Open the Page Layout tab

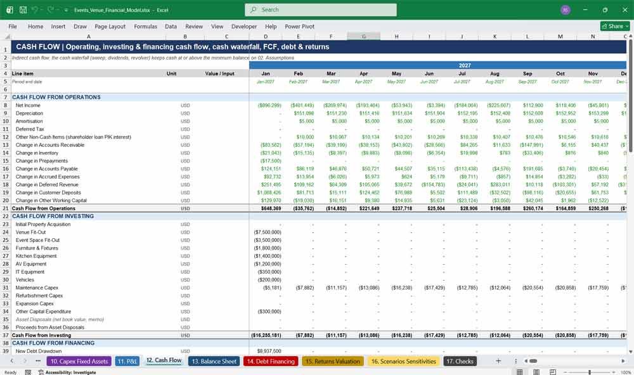110,26
